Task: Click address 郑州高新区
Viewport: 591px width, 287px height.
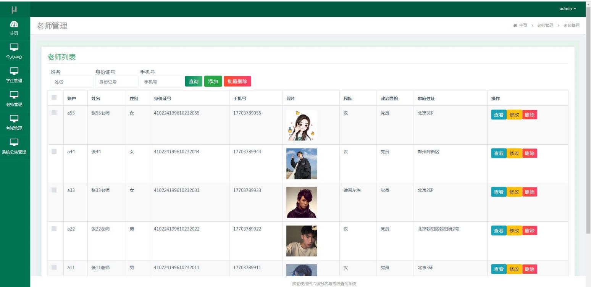Action: (x=428, y=152)
